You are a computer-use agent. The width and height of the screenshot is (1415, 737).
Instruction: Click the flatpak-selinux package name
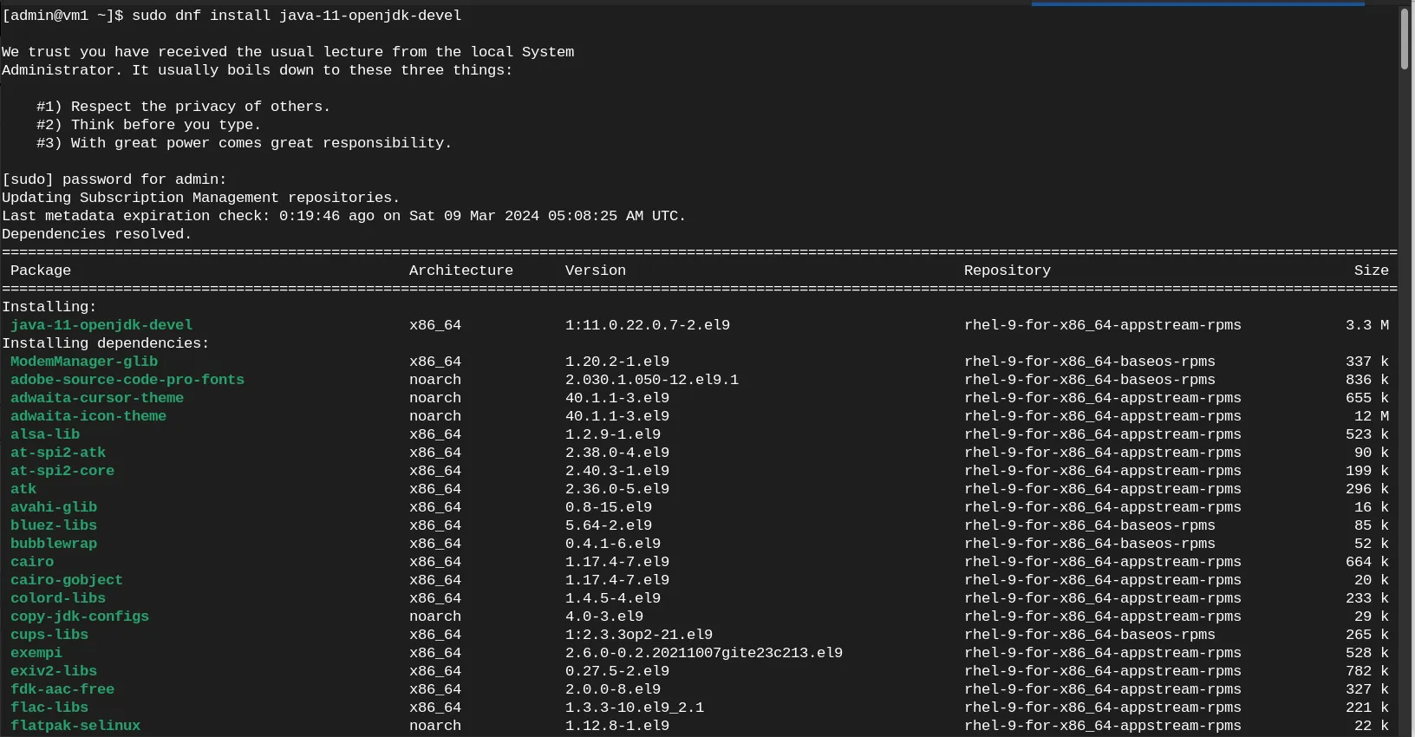(x=75, y=726)
